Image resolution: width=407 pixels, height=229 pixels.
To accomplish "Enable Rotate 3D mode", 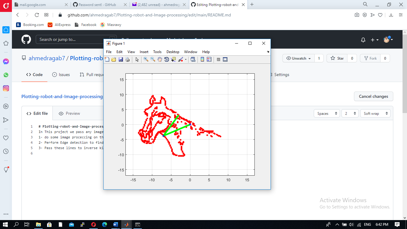I will 167,59.
